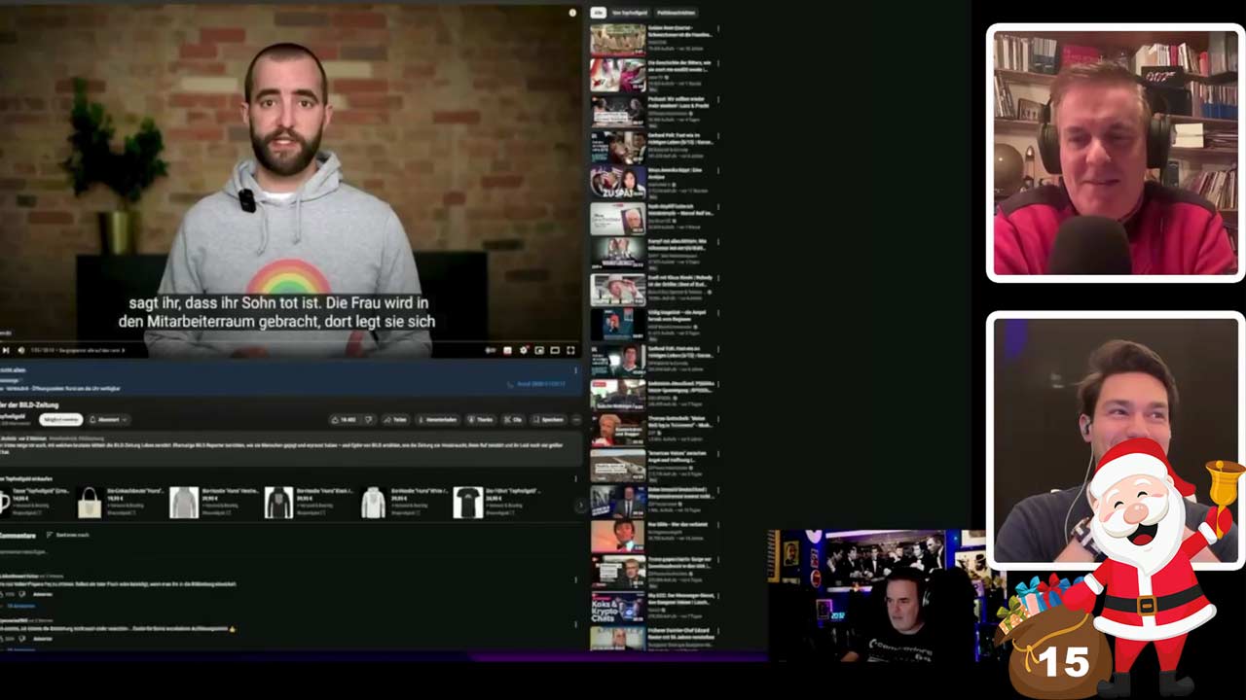
Task: Enter fullscreen mode in the player
Action: coord(571,350)
